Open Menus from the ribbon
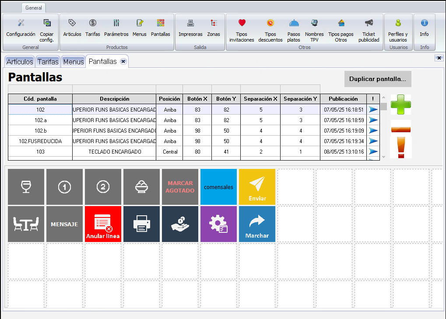446x319 pixels. [139, 28]
